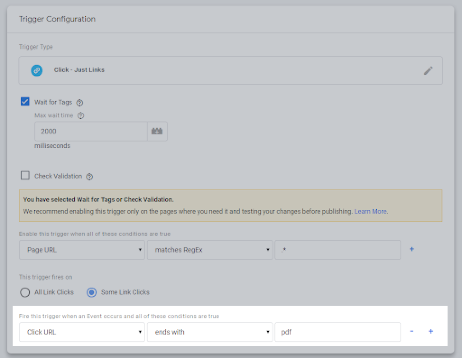
Task: Edit trigger type with the pencil icon
Action: [x=428, y=70]
